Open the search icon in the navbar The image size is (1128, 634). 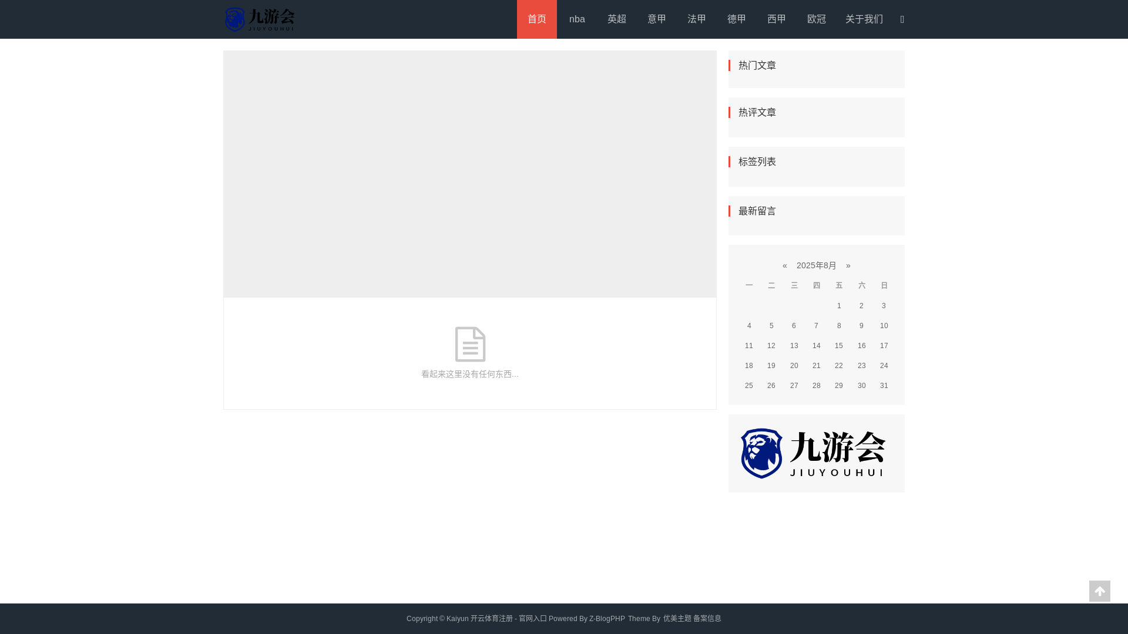click(902, 19)
